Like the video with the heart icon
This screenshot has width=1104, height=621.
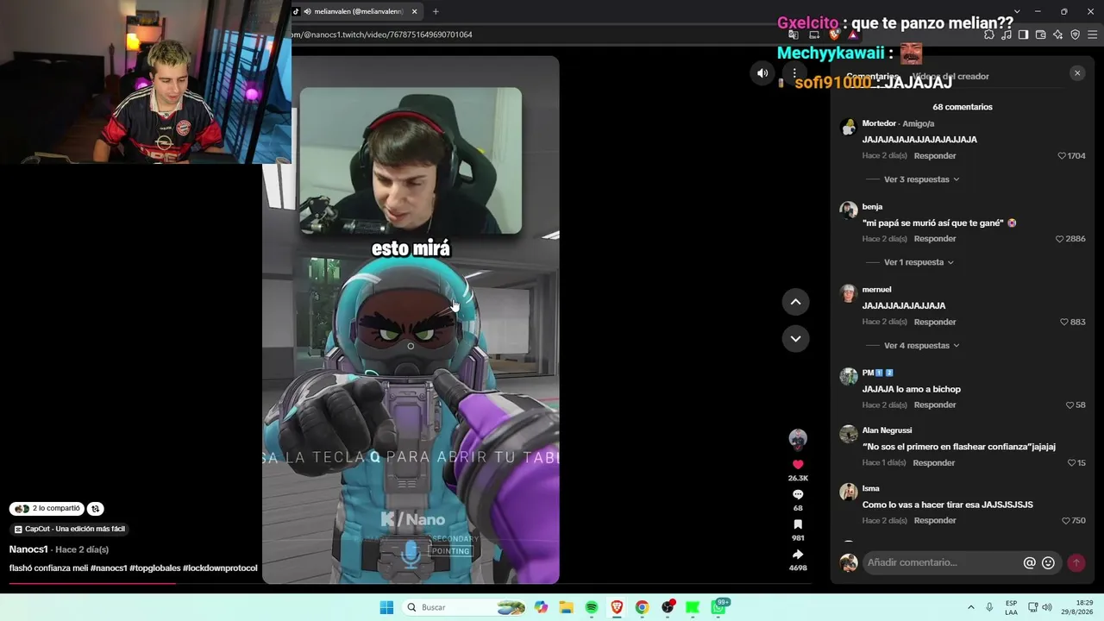798,464
